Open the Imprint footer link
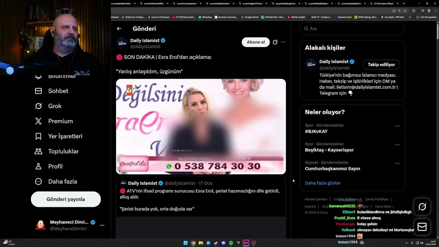Viewport: 439px width, 247px height. point(310,207)
